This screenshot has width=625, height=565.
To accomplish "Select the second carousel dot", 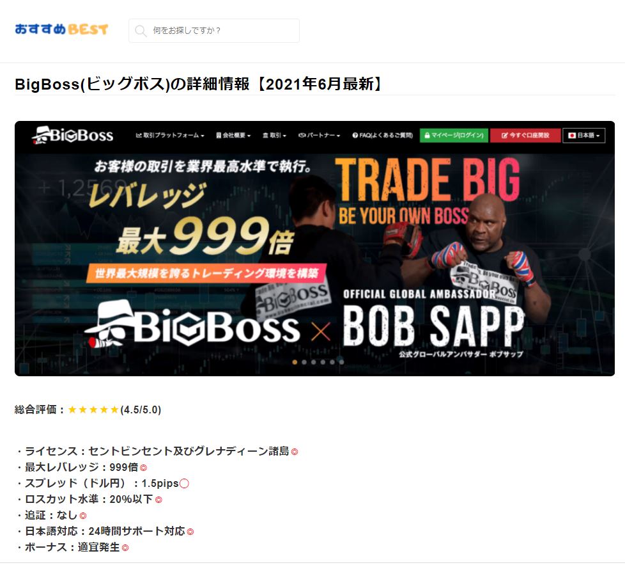I will [304, 362].
